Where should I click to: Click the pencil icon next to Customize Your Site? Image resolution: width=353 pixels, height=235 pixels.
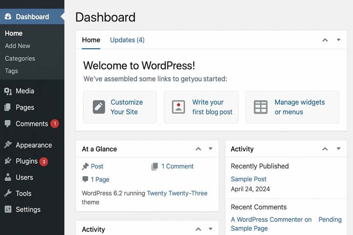click(99, 107)
